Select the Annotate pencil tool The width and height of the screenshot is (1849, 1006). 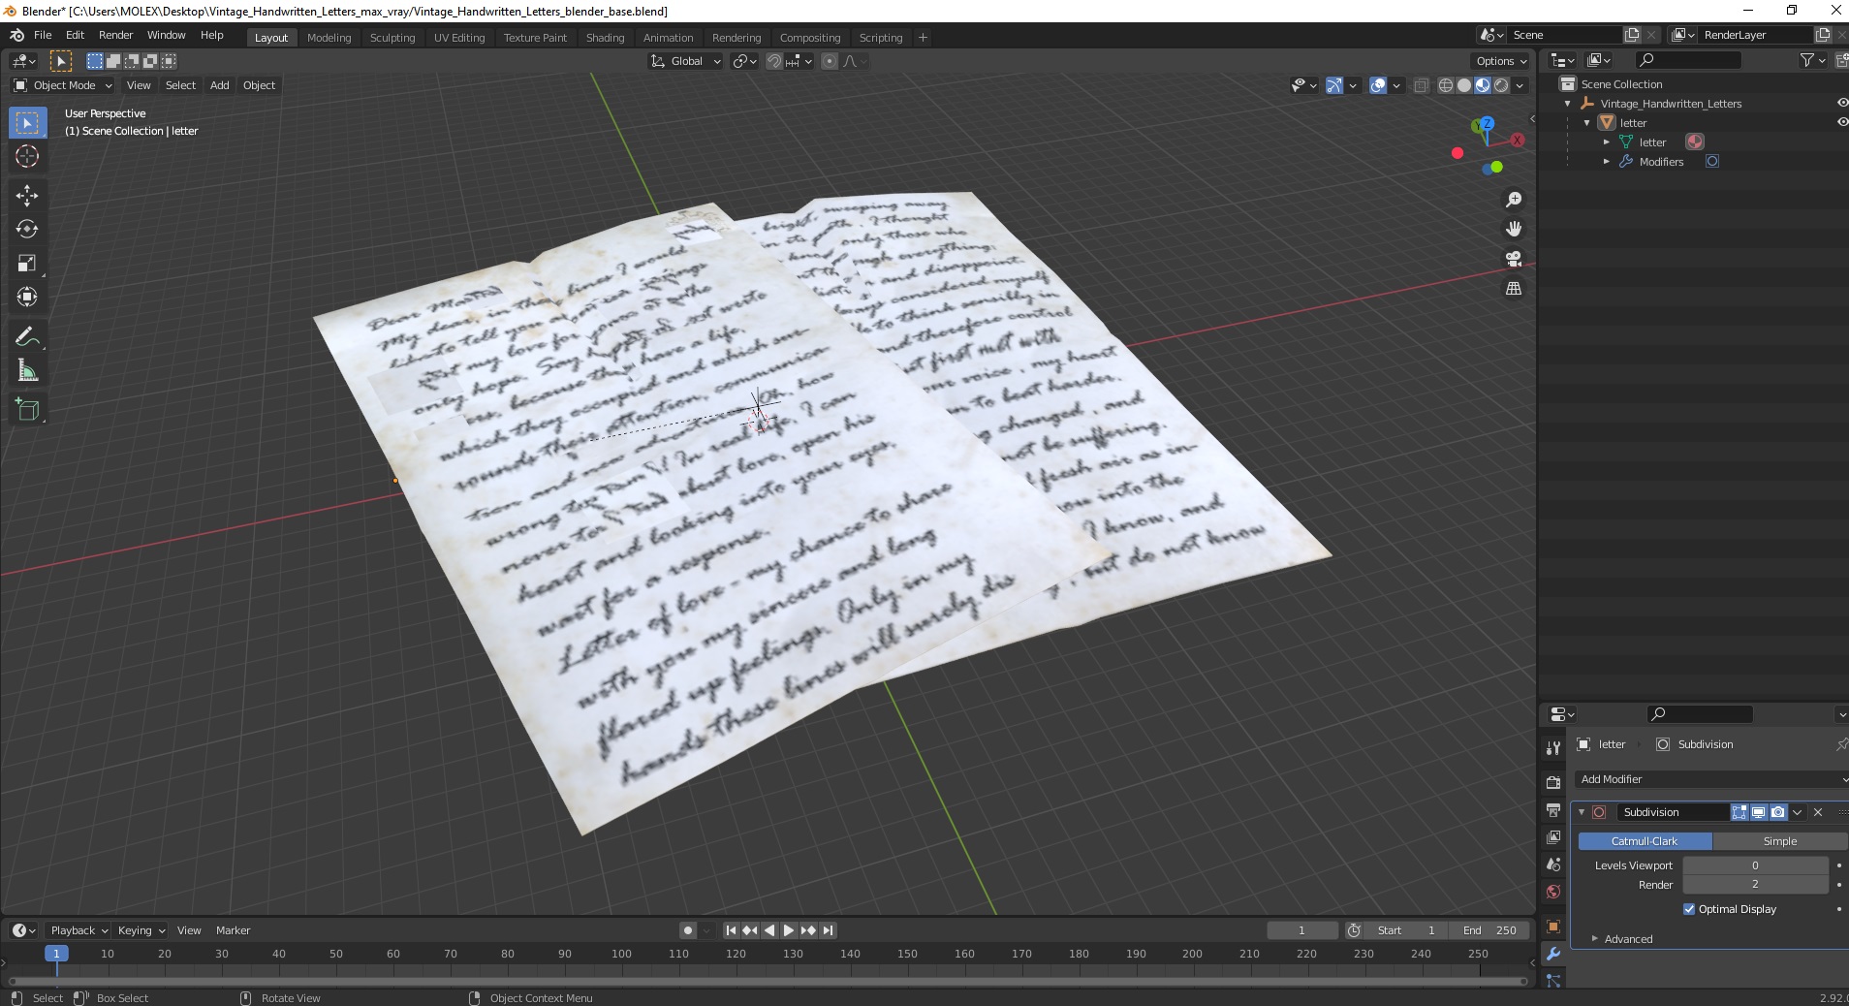pos(27,336)
